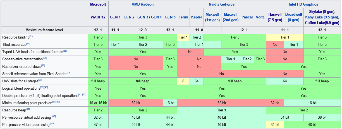
Task: Open the Intel HD Graphics link
Action: (x=303, y=4)
